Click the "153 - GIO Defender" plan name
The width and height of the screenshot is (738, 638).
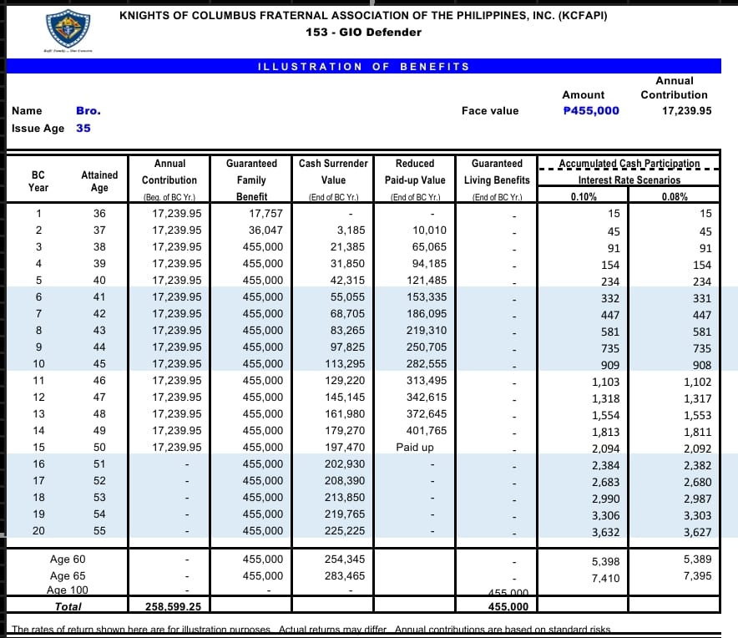[363, 32]
